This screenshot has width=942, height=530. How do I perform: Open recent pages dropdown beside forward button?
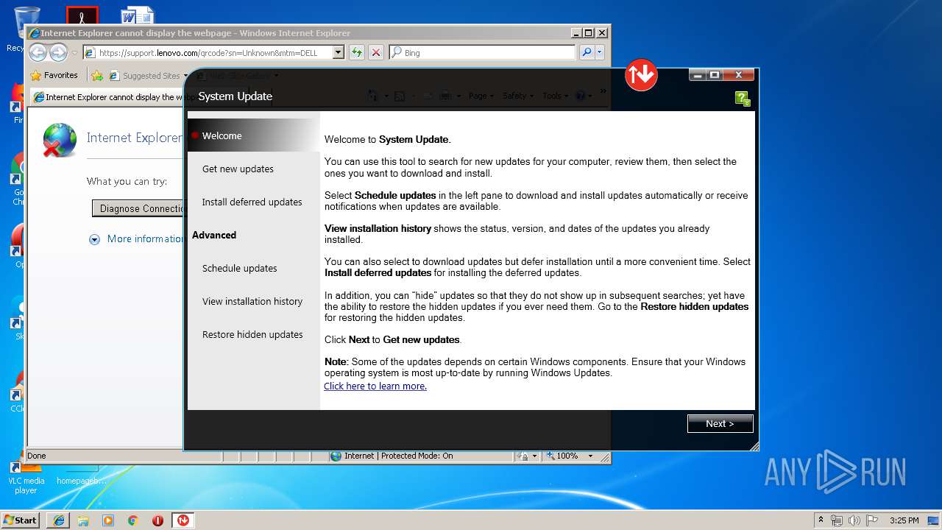tap(74, 53)
